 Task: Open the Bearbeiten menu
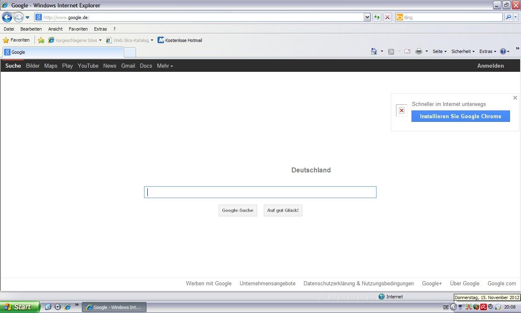pos(31,29)
